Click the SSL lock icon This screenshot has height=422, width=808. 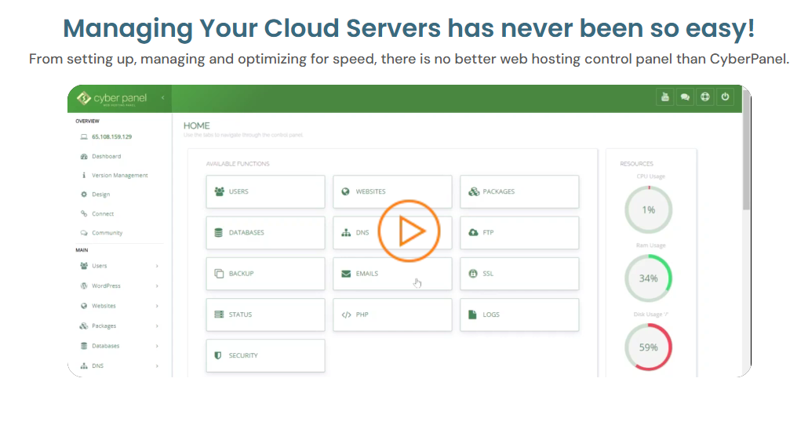[473, 274]
